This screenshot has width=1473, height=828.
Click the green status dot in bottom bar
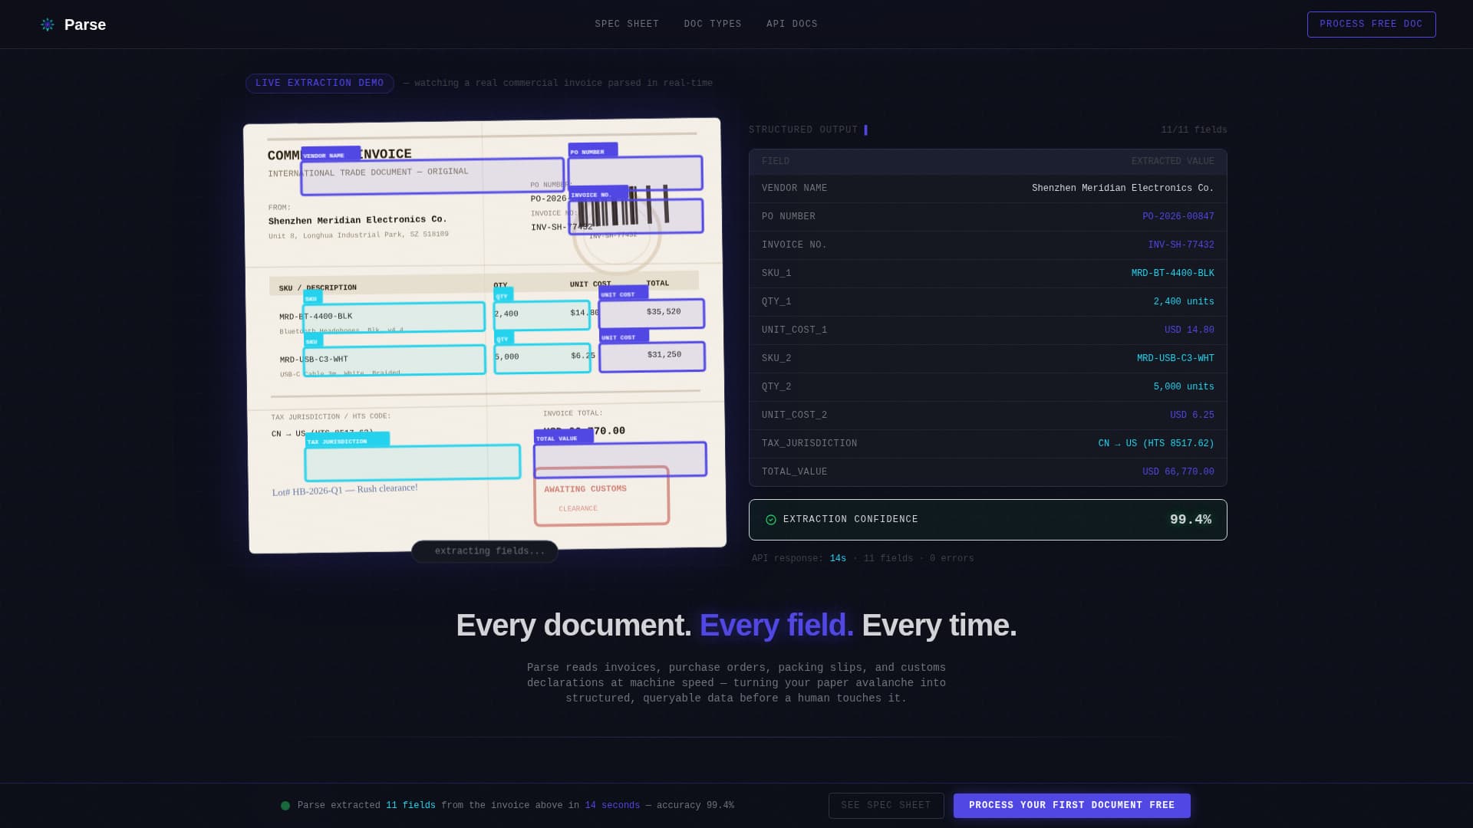[x=285, y=806]
